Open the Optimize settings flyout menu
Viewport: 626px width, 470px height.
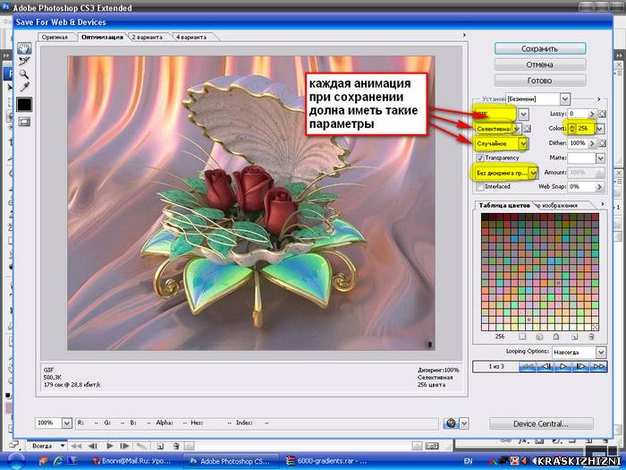point(599,98)
